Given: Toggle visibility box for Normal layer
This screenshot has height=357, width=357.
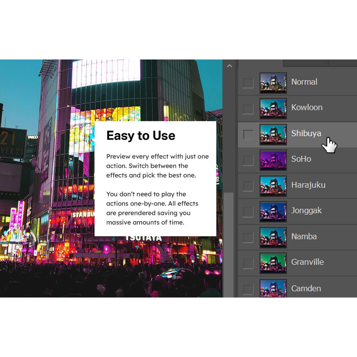Looking at the screenshot, I should tap(248, 83).
